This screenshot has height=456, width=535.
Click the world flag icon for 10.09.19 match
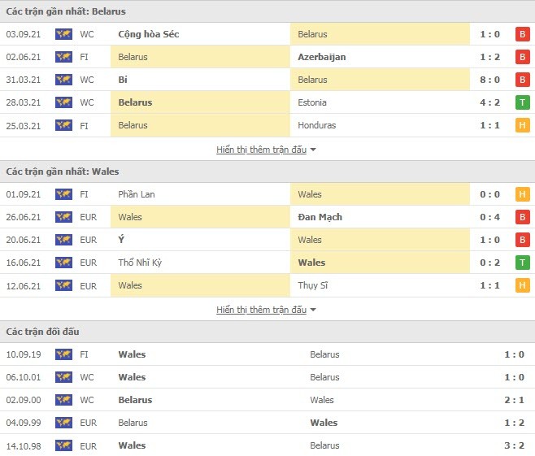[x=63, y=354]
